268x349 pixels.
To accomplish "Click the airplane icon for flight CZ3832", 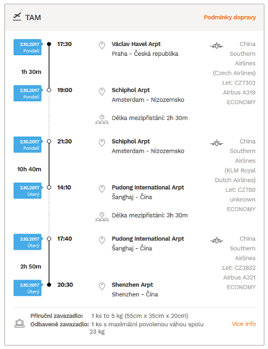I will [x=217, y=240].
